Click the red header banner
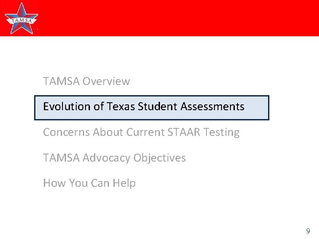The height and width of the screenshot is (239, 319). [x=159, y=18]
